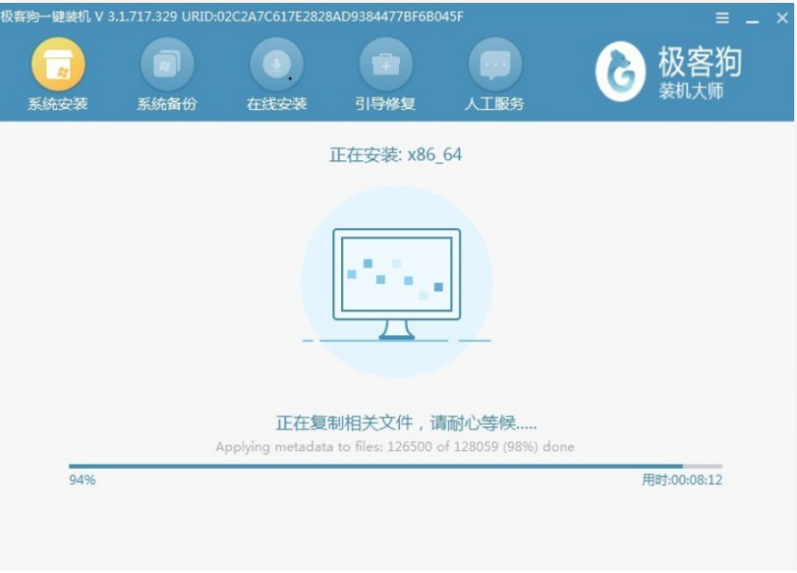Switch to the 系统备份 tab label
797x573 pixels.
(167, 104)
